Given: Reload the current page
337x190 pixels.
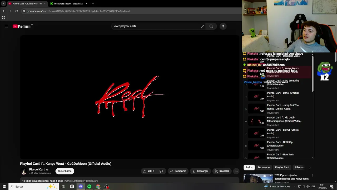Looking at the screenshot, I should (16, 11).
